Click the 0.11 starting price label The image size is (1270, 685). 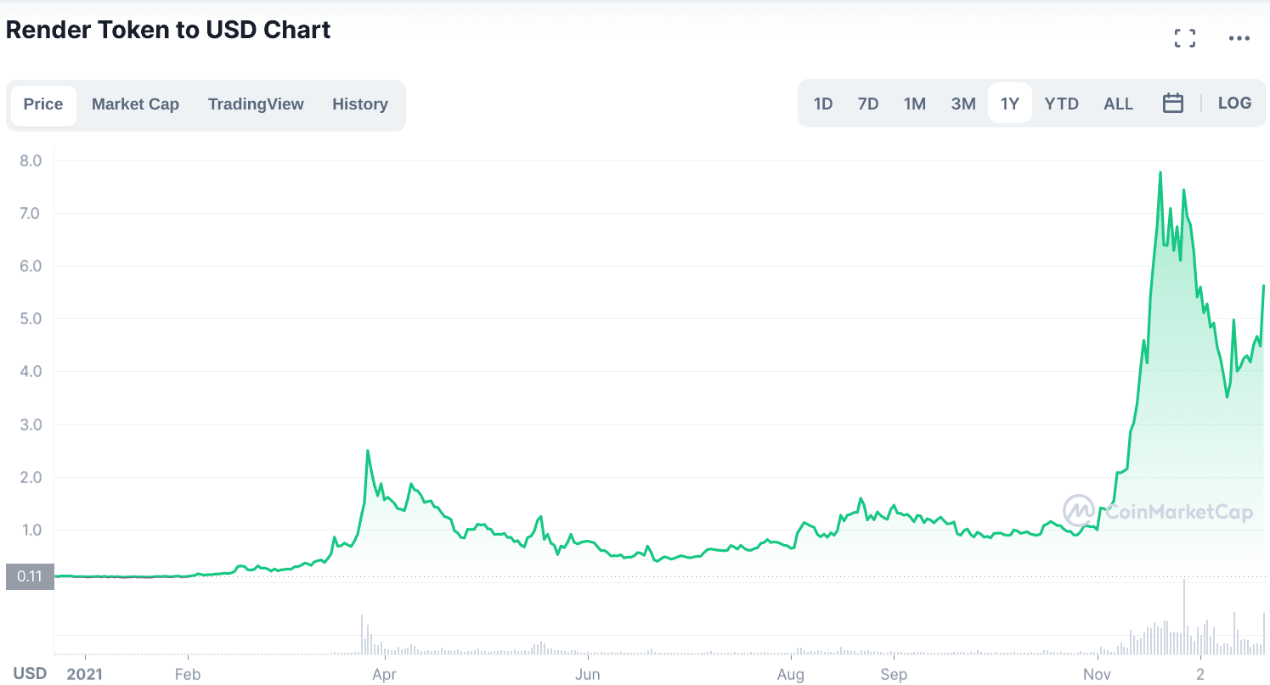click(x=30, y=576)
